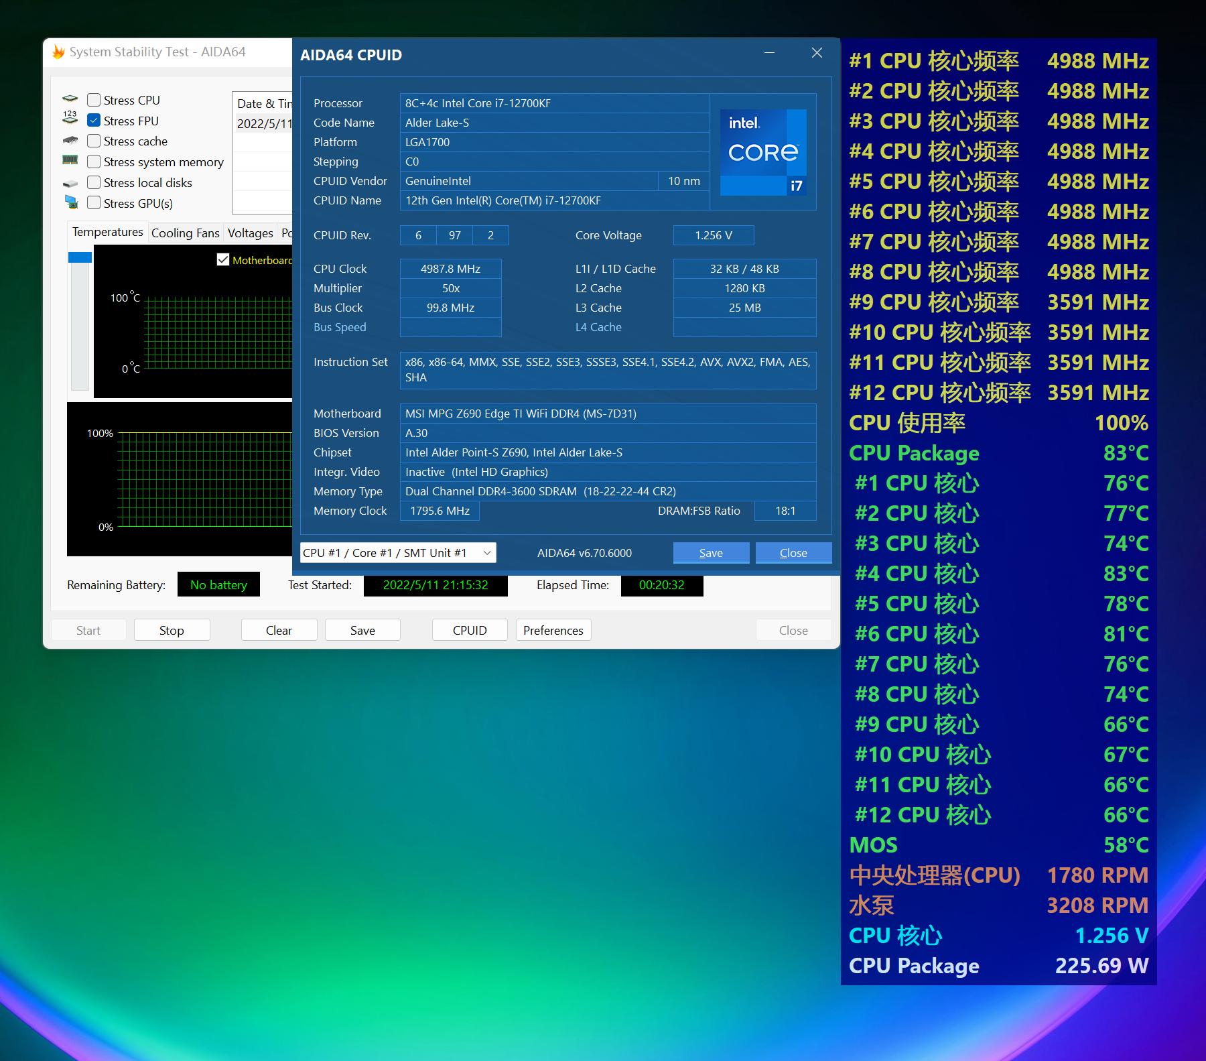
Task: Switch to the Cooling Fans tab
Action: point(185,233)
